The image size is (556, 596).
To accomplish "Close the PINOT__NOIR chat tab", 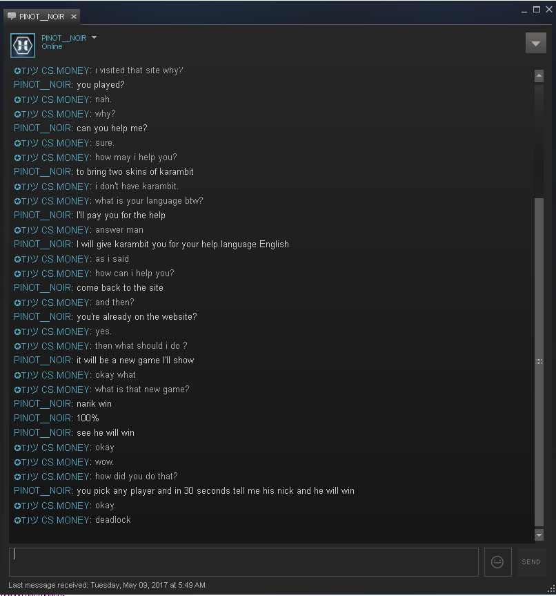I will [x=74, y=17].
